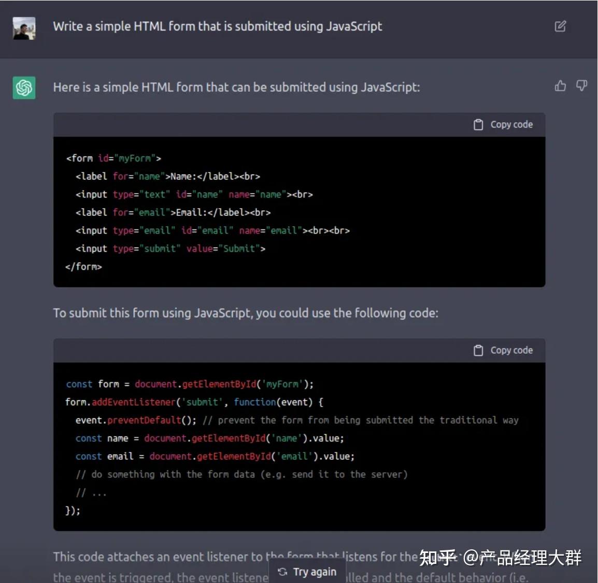Click the user profile avatar
Screen dimensions: 598x583
(24, 28)
